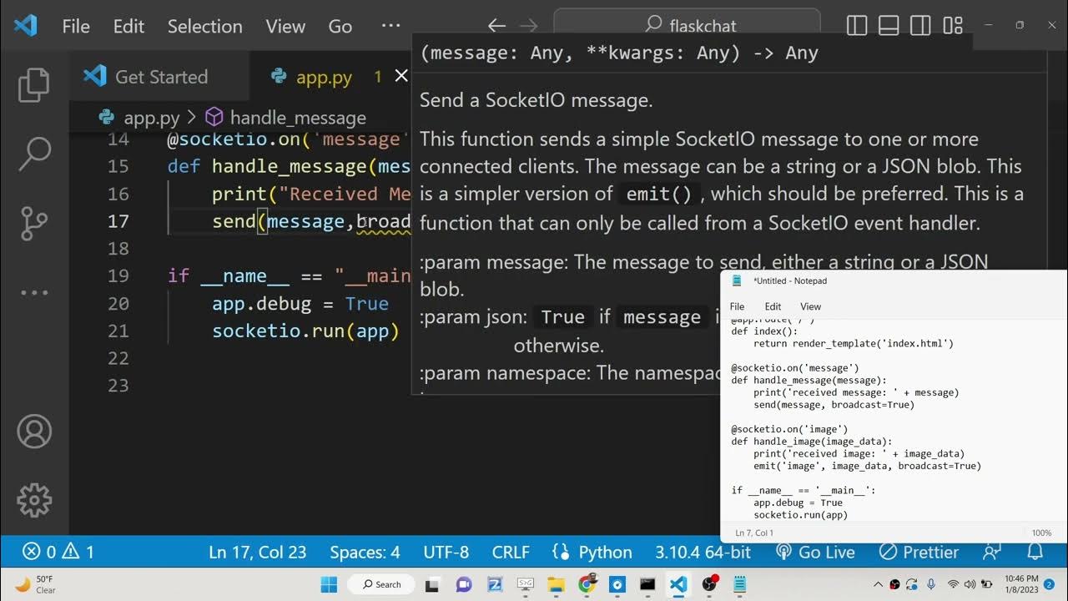Change CRLF end of line sequence
Image resolution: width=1068 pixels, height=601 pixels.
tap(511, 552)
